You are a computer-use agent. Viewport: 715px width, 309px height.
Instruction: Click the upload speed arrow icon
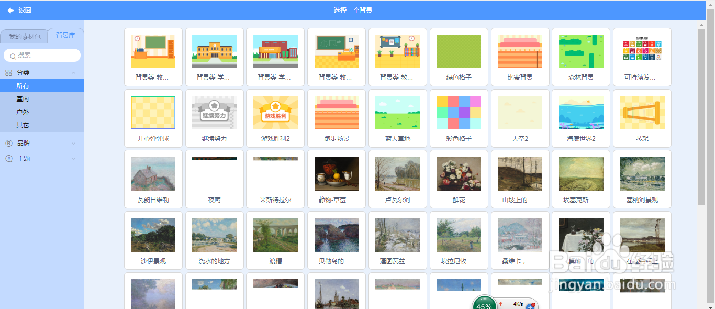coord(501,303)
